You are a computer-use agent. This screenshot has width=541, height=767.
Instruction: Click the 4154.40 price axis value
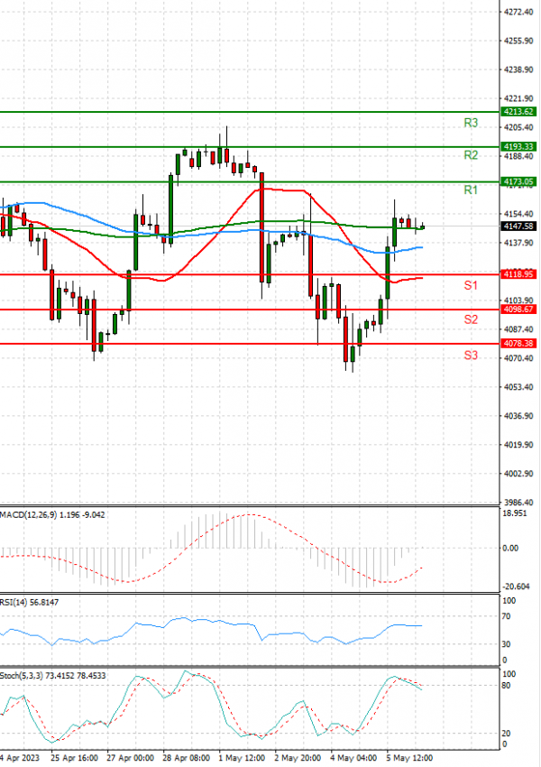(518, 214)
